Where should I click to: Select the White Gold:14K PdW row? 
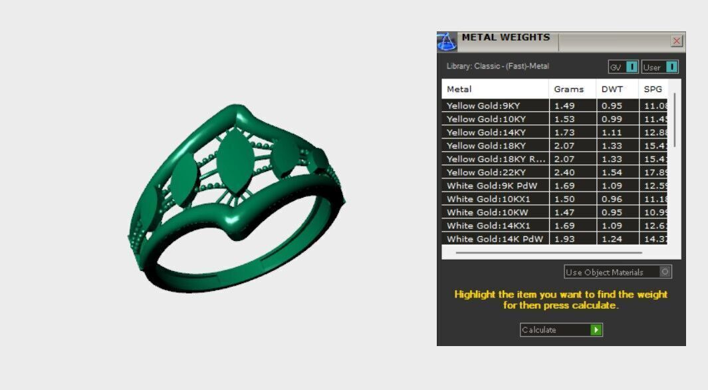pos(554,239)
